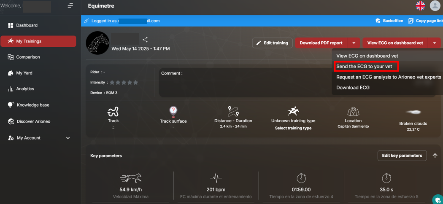Click Download PDF report
This screenshot has width=443, height=204.
point(321,43)
